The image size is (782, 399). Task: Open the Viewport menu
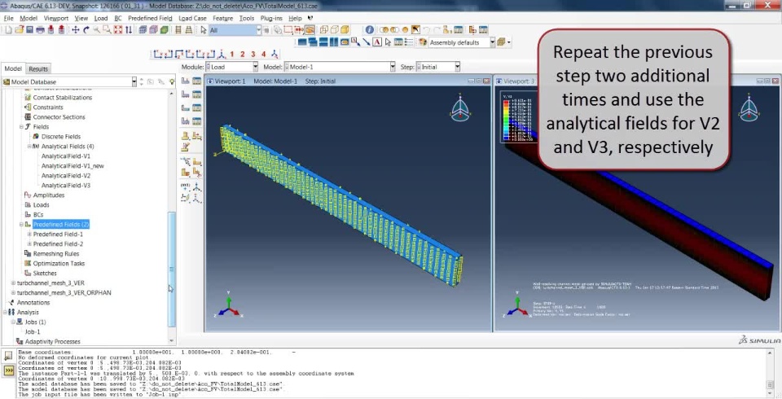[x=56, y=18]
